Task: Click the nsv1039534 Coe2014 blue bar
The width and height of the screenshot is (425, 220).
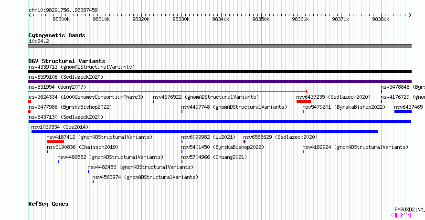Action: coord(205,132)
